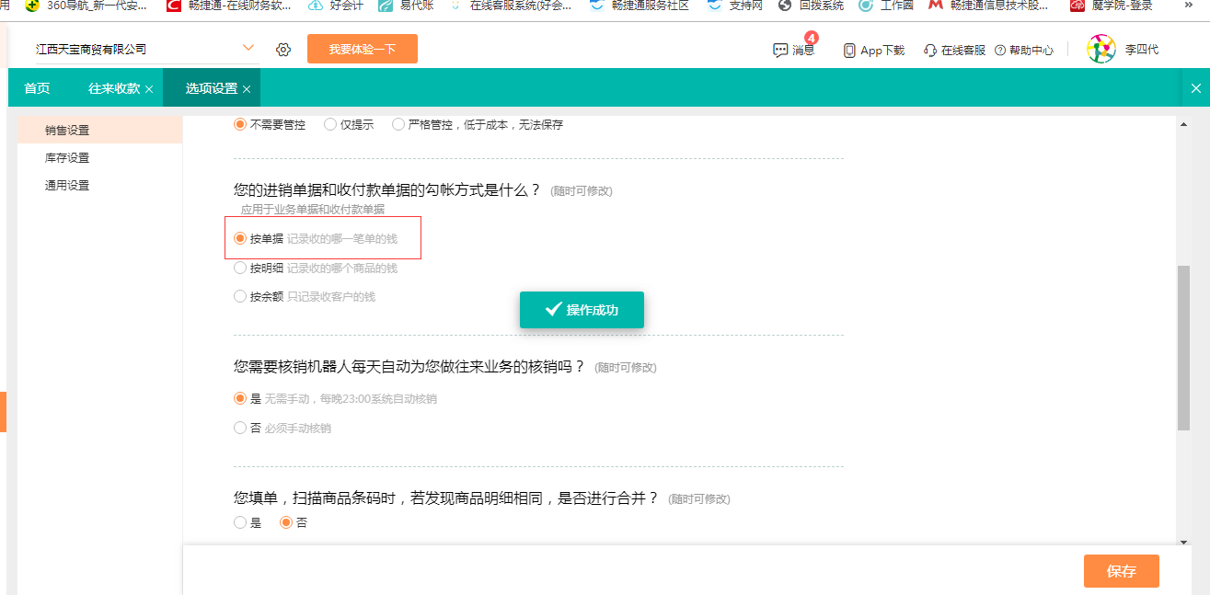
Task: Expand the company selector dropdown arrow
Action: pos(248,48)
